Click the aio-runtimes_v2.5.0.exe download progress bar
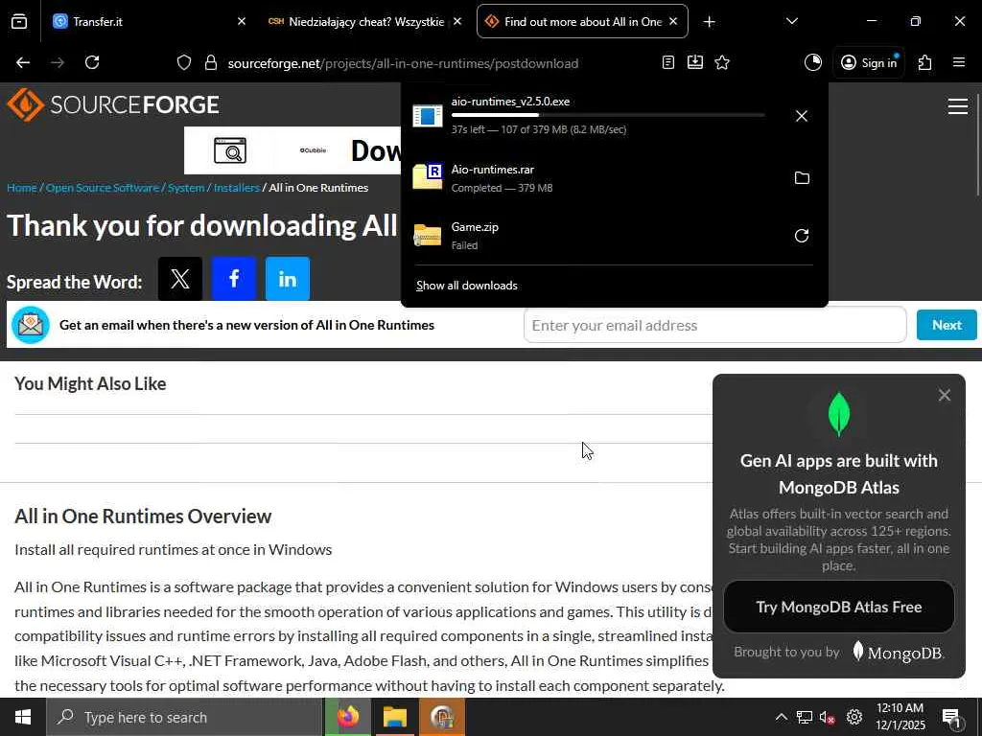This screenshot has height=736, width=982. [x=607, y=115]
